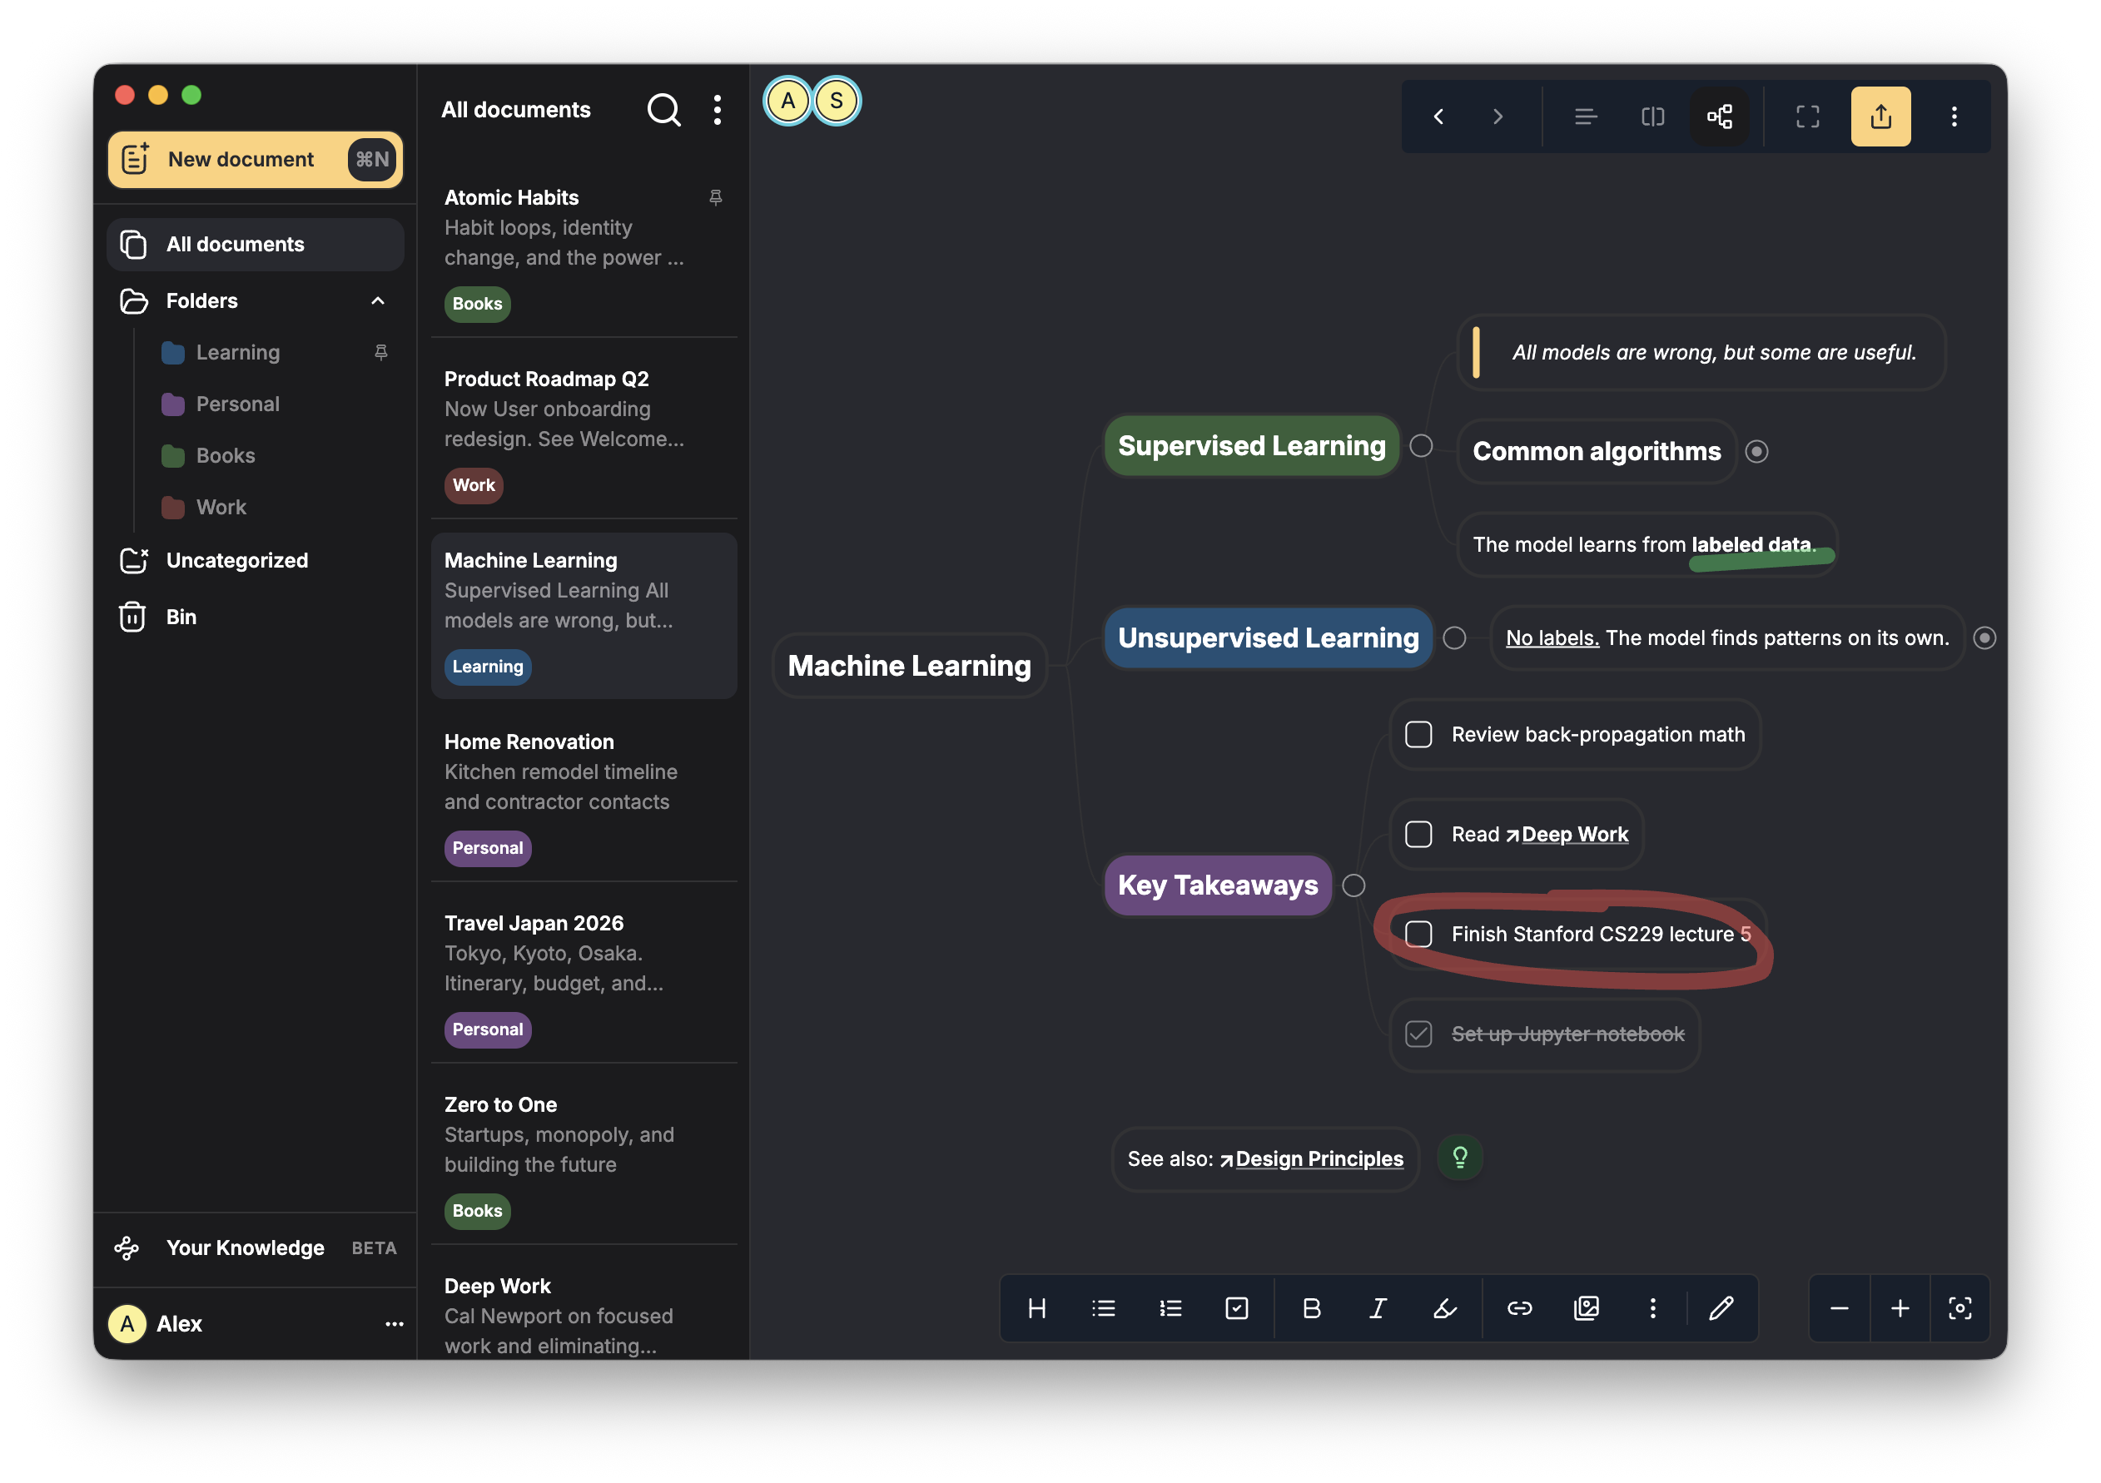
Task: Expand the No labels node children
Action: [1984, 637]
